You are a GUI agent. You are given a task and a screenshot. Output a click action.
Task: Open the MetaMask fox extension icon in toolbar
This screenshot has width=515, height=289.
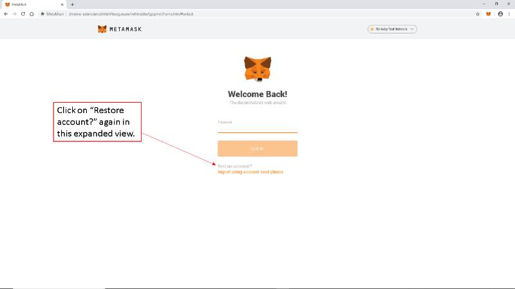point(489,14)
